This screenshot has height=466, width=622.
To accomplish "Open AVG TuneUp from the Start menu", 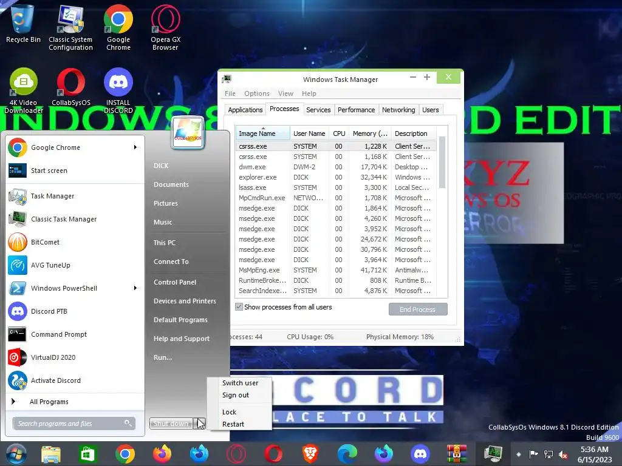I will coord(73,265).
